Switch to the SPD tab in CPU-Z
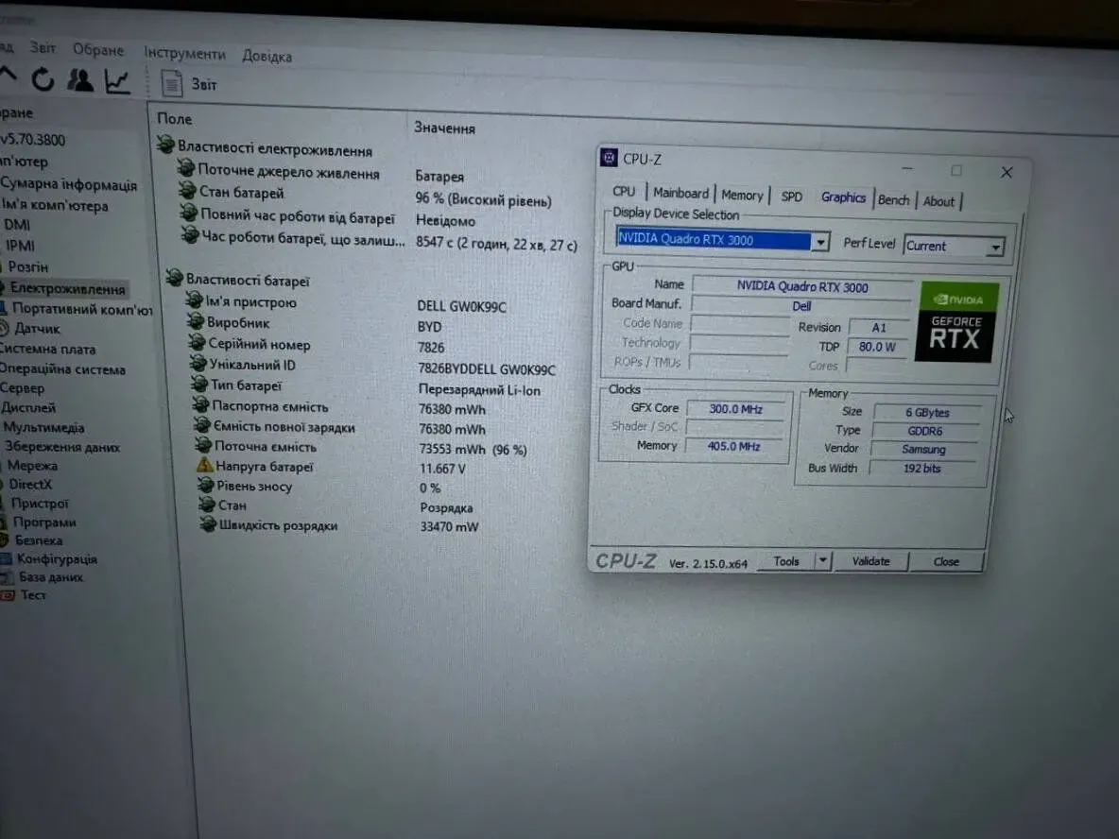Image resolution: width=1119 pixels, height=839 pixels. (x=791, y=197)
